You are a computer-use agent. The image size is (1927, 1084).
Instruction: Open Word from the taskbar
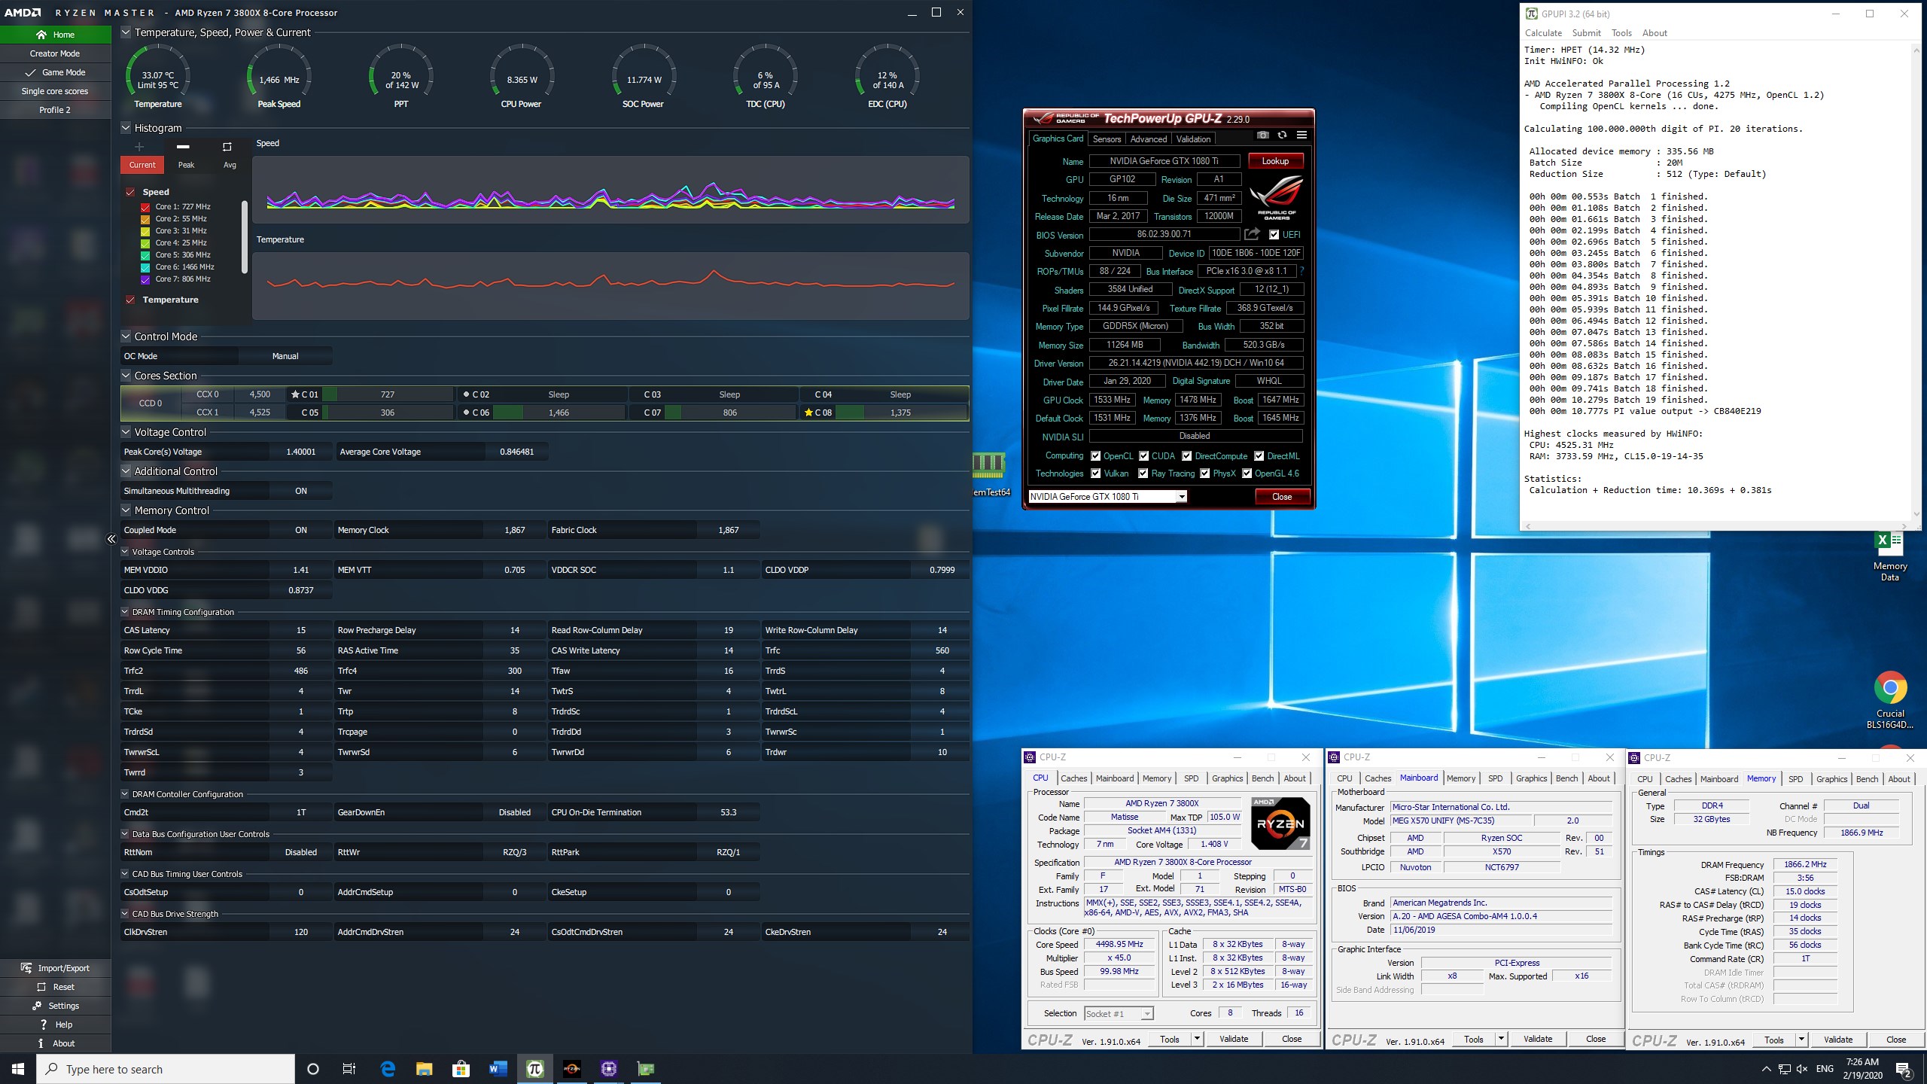click(498, 1069)
